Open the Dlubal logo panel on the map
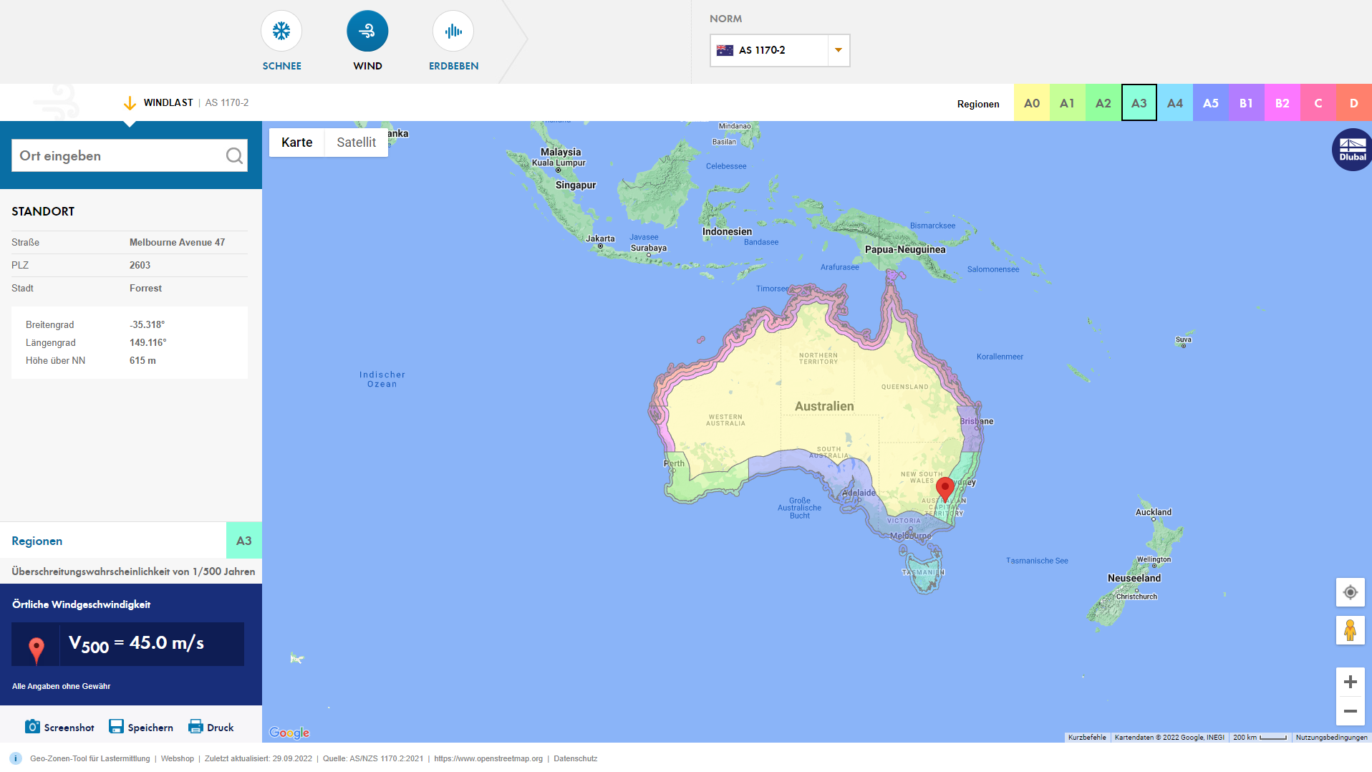The height and width of the screenshot is (772, 1372). pos(1351,150)
